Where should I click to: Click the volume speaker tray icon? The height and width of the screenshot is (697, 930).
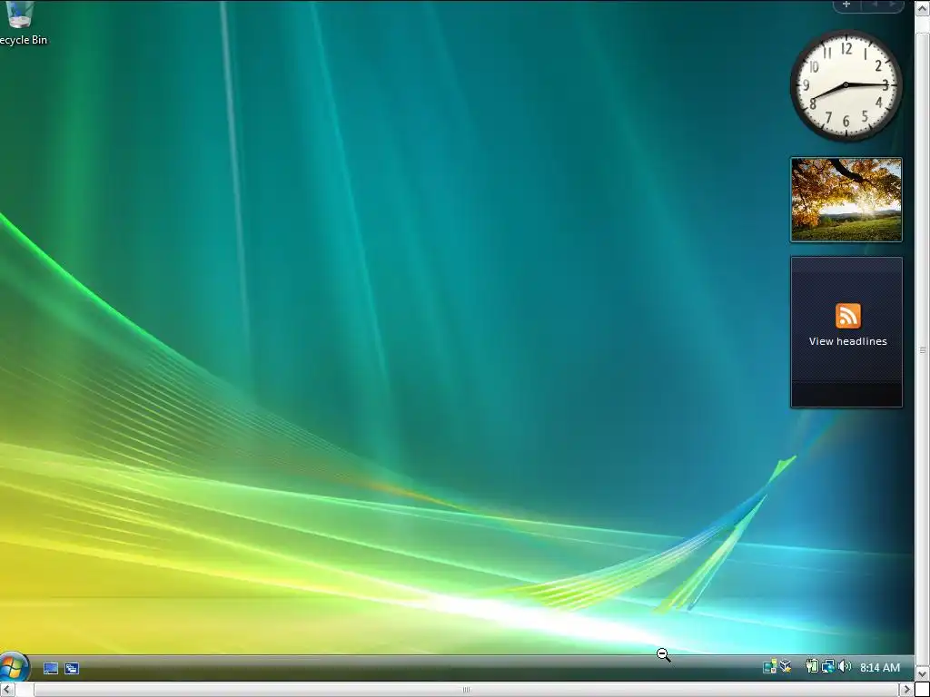click(x=845, y=667)
